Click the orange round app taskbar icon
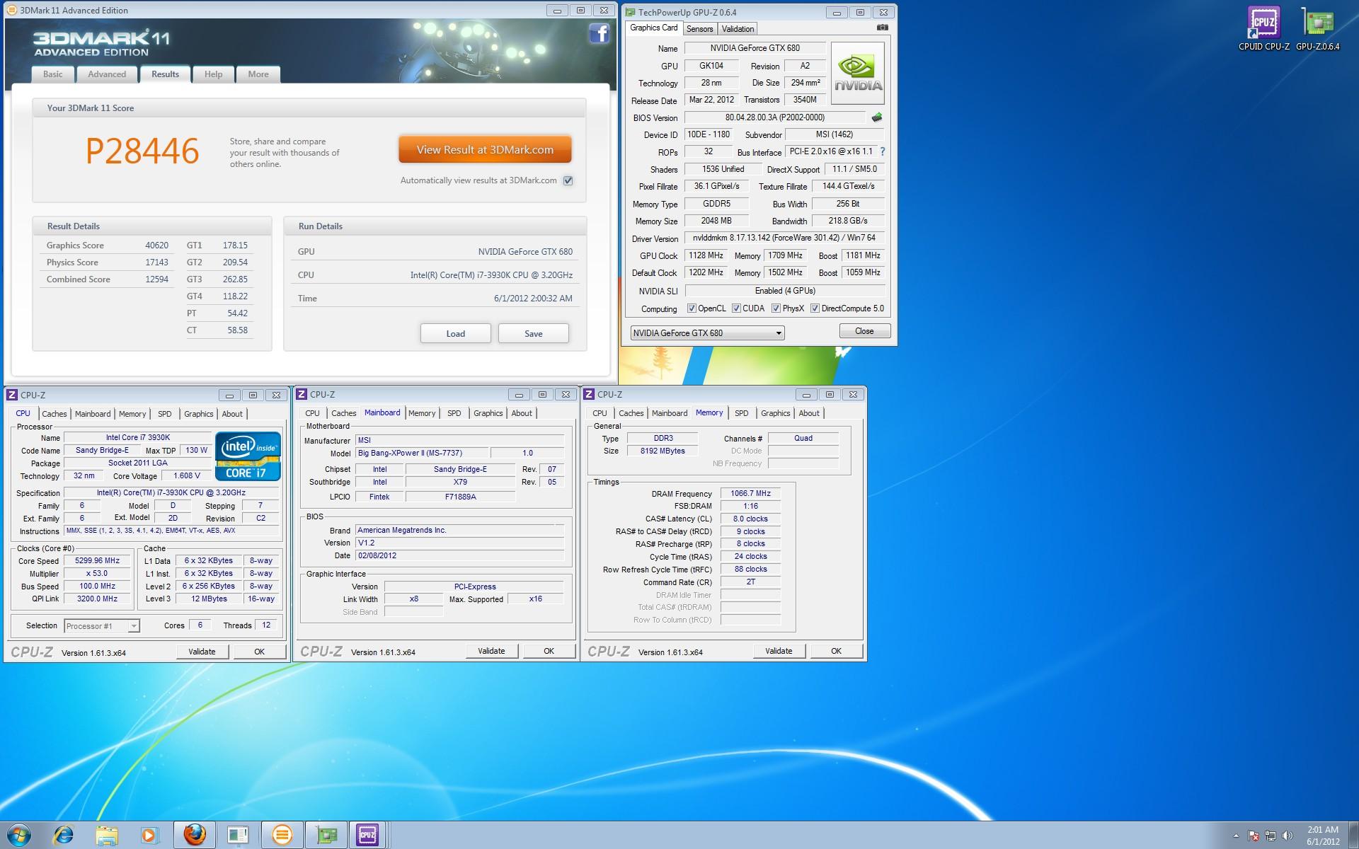 click(x=282, y=836)
